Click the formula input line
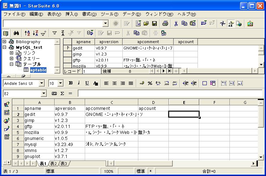 (170, 94)
